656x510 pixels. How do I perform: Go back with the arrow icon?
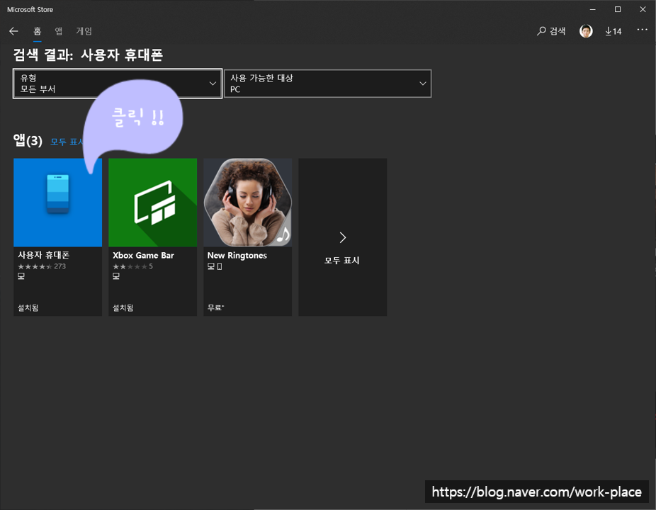coord(13,31)
